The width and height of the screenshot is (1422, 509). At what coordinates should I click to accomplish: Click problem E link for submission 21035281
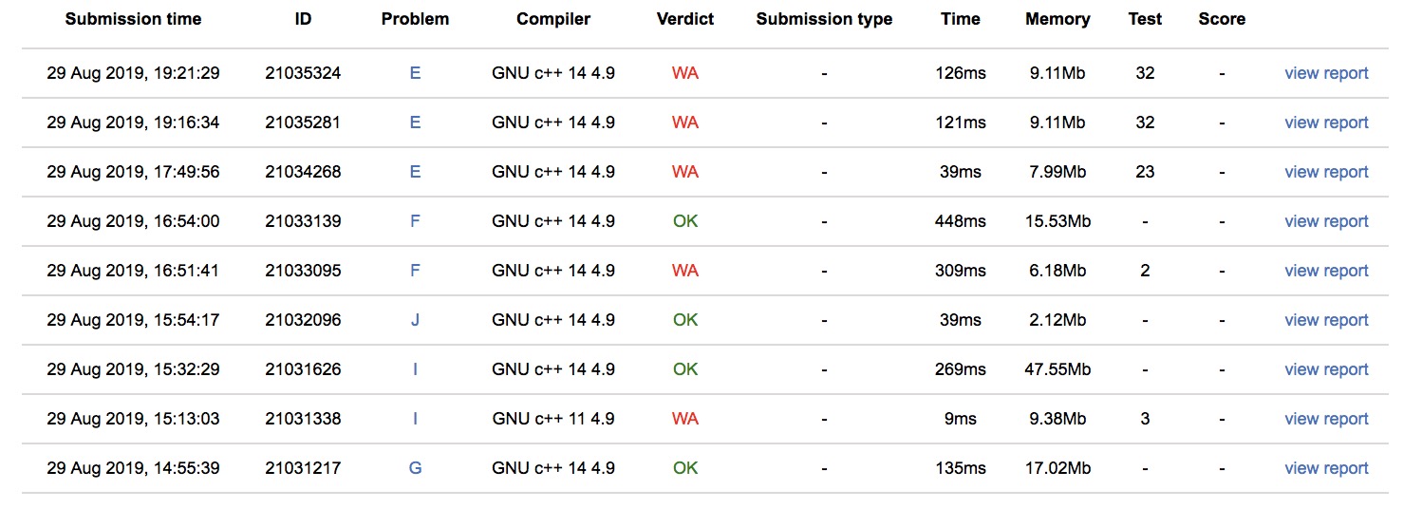pos(415,123)
